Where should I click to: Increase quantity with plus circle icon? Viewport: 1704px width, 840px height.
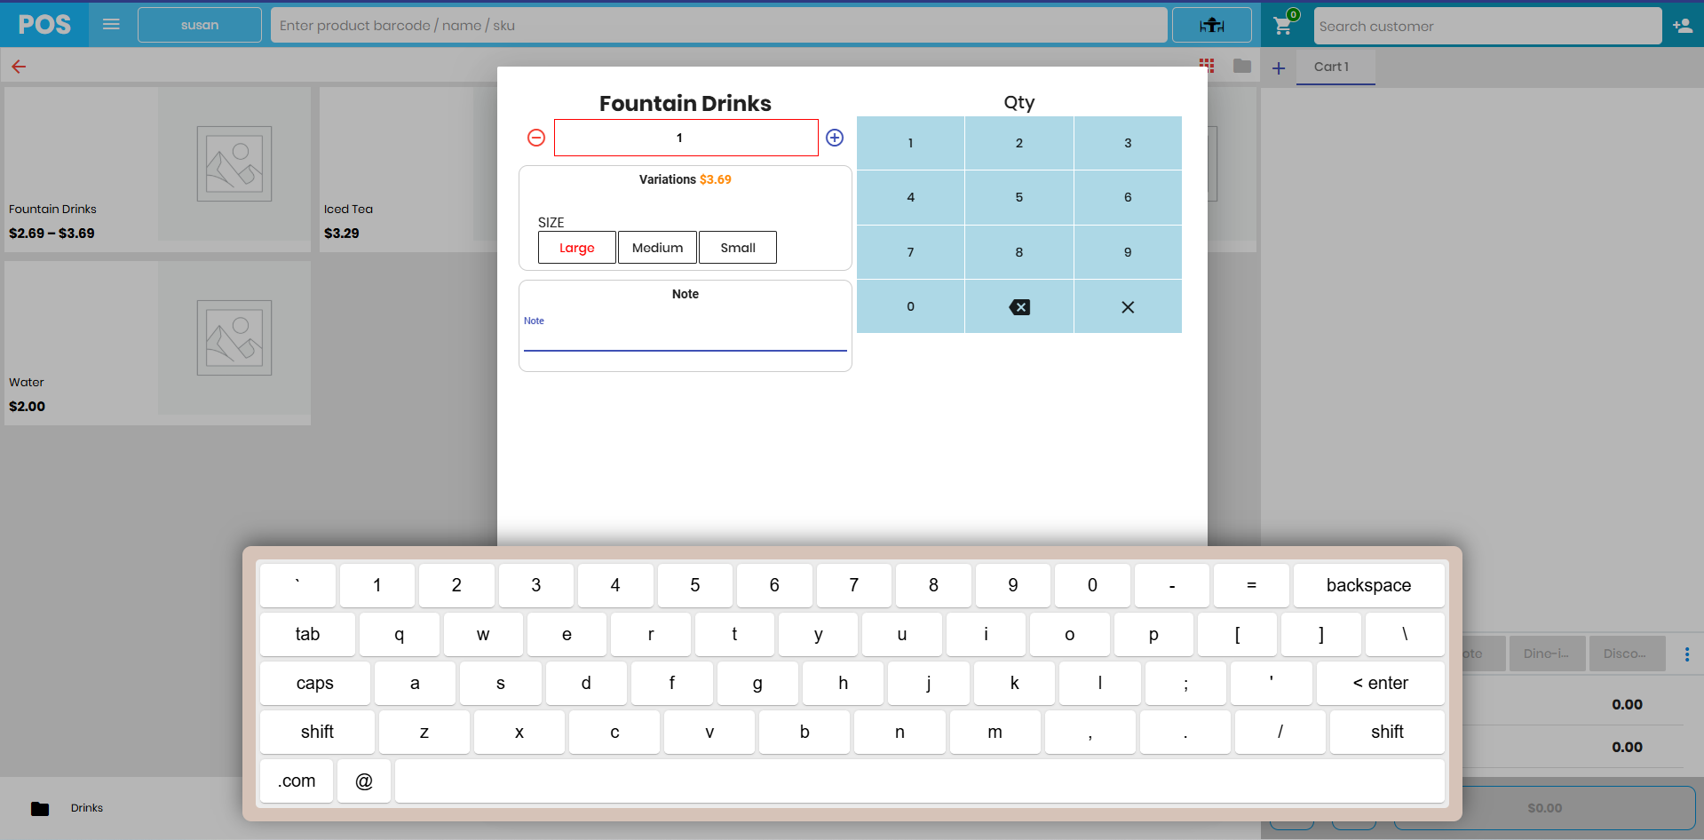(x=835, y=138)
